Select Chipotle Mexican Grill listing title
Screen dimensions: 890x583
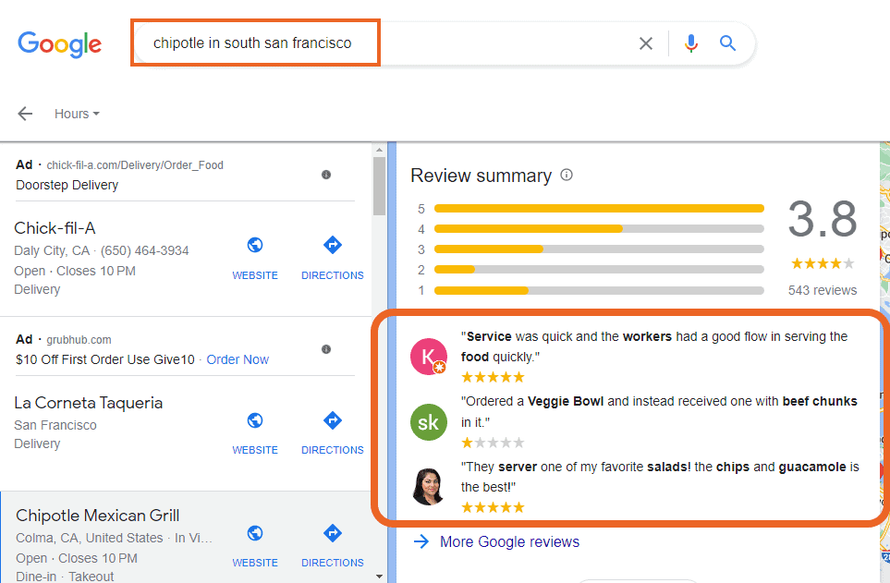[97, 516]
